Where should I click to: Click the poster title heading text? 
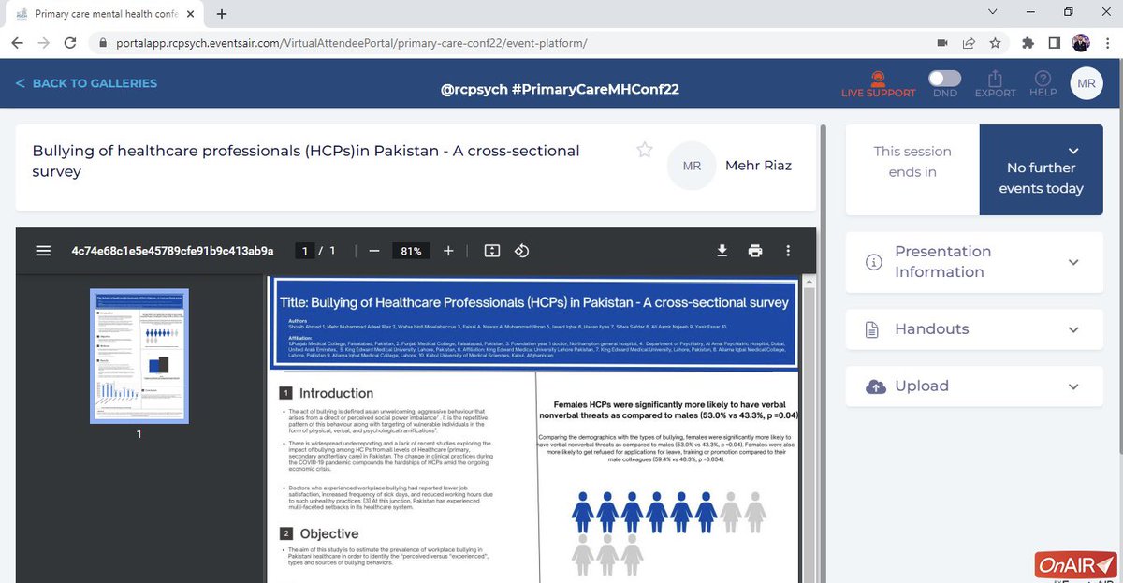click(x=306, y=161)
